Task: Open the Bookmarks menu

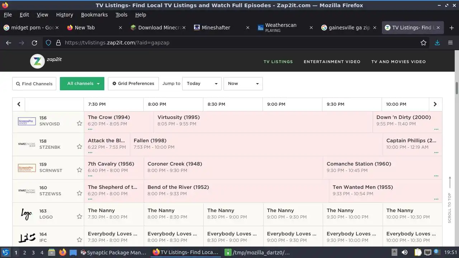Action: 94,15
